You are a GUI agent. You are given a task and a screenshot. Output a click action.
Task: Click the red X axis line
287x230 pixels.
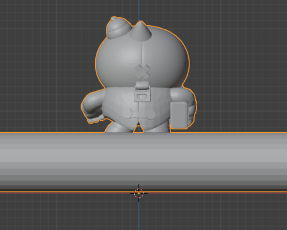[211, 193]
